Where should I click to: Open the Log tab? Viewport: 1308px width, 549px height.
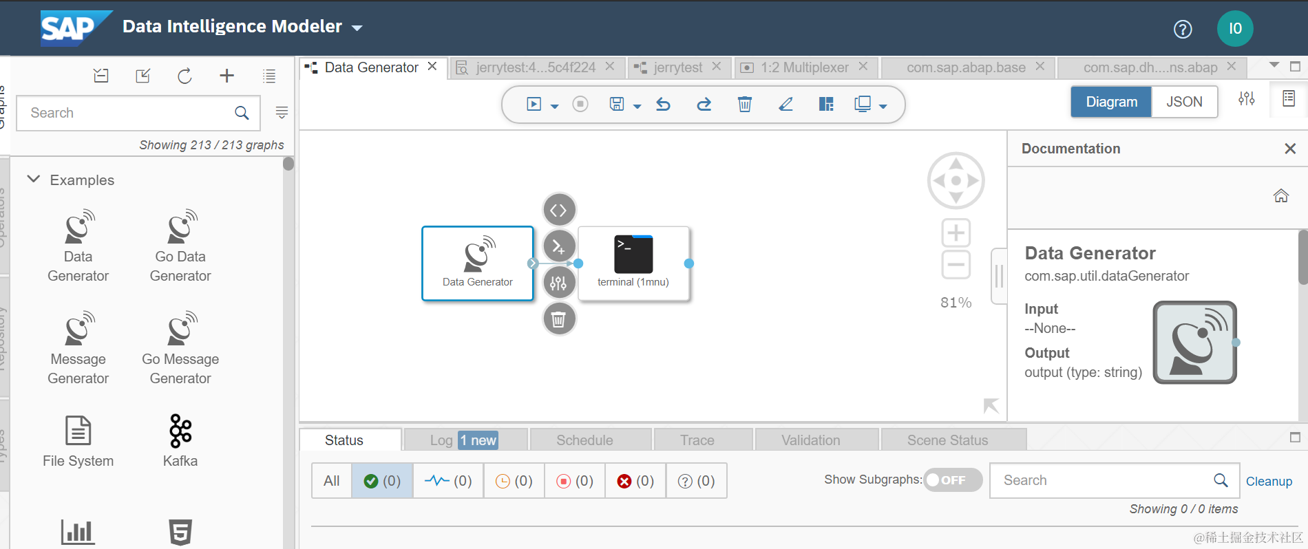coord(465,440)
